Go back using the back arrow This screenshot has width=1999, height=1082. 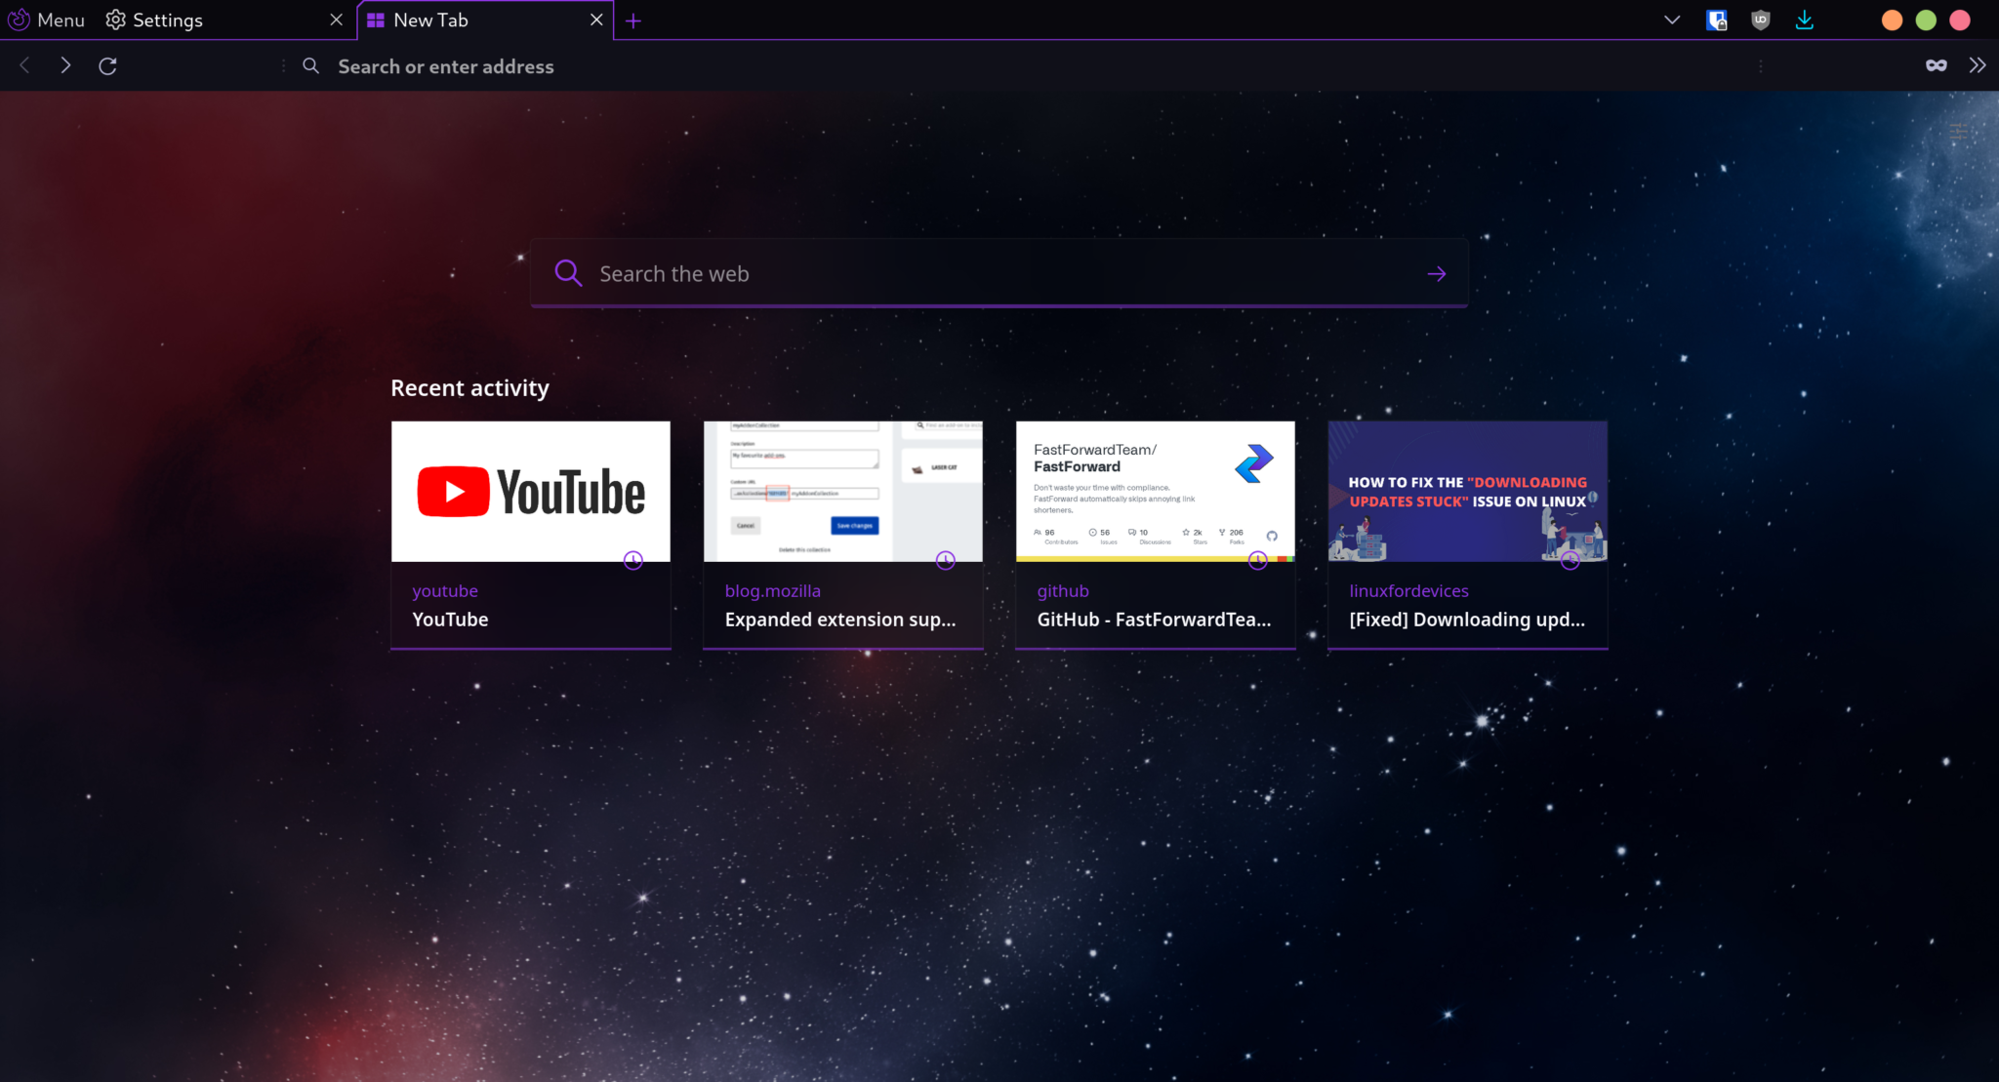[x=24, y=65]
